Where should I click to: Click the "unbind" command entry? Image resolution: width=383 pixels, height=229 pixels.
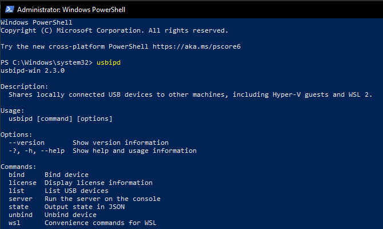(x=21, y=215)
